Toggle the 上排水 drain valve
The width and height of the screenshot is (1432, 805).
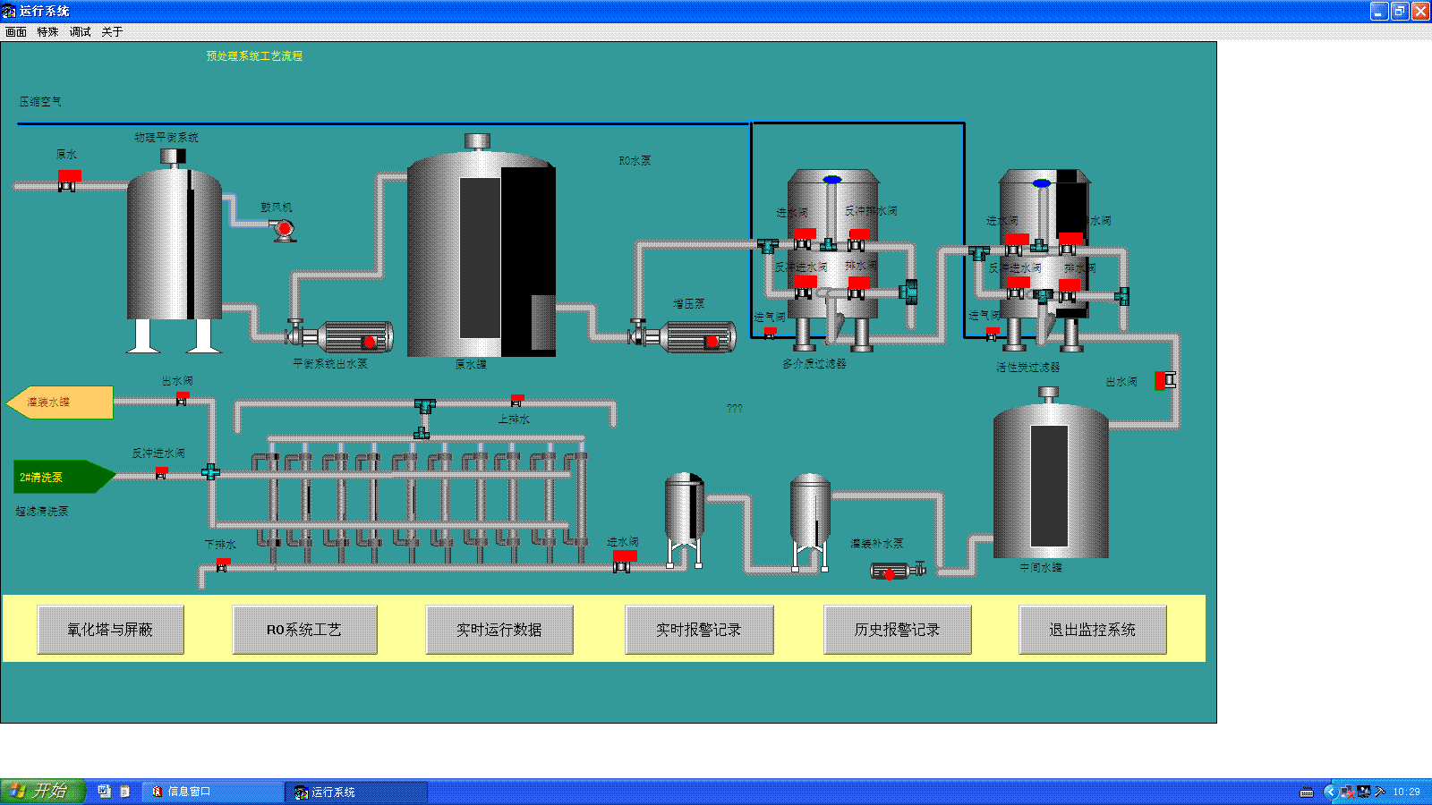point(516,400)
